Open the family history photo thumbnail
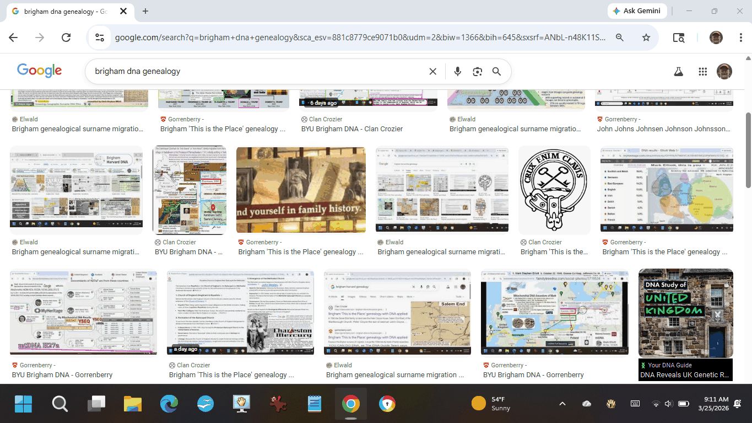The image size is (752, 423). (301, 190)
